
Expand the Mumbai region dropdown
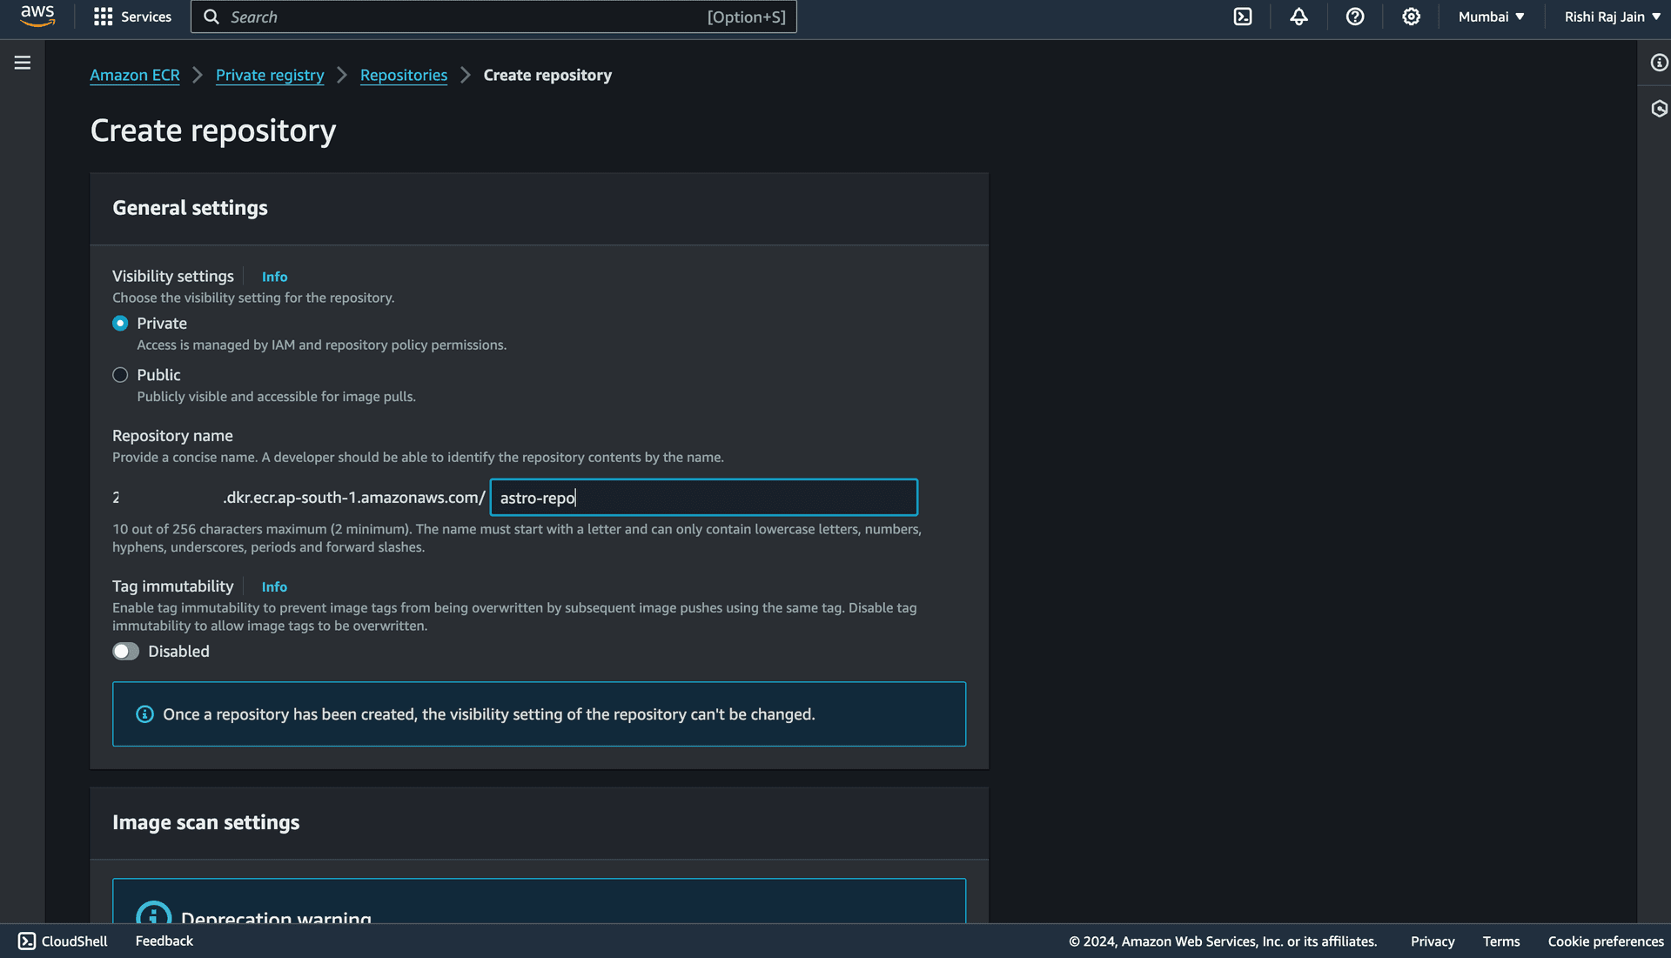[1491, 17]
